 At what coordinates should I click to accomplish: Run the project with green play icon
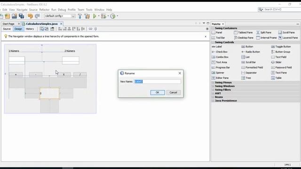pos(95,16)
